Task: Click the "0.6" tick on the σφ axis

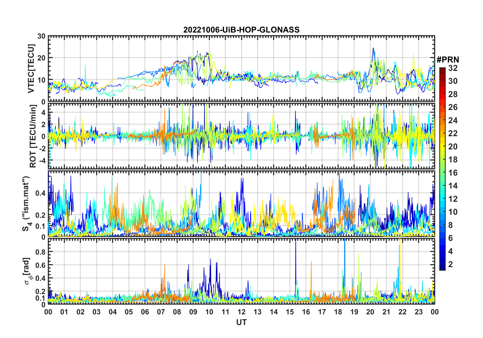Action: pyautogui.click(x=40, y=265)
